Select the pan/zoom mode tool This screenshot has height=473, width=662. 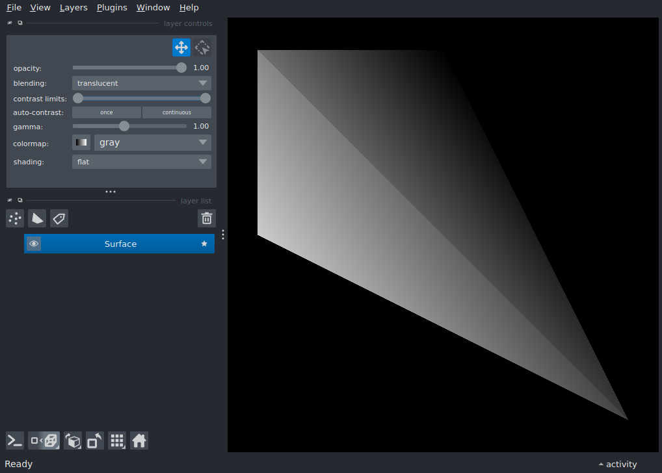pos(181,47)
